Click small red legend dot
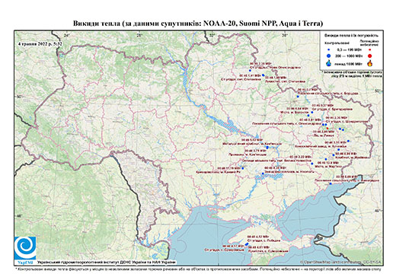Image resolution: width=396 pixels, height=280 pixels. 370,49
